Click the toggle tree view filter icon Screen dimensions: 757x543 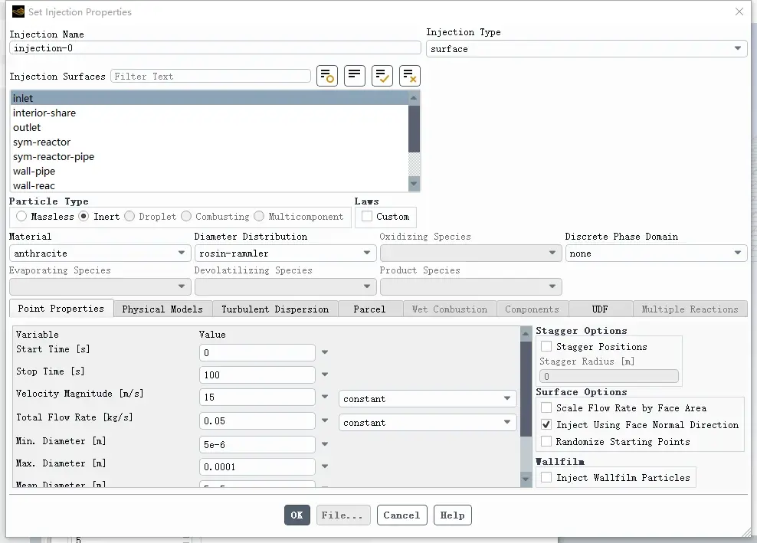(327, 76)
